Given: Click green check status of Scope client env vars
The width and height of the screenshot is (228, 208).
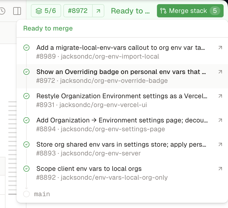Looking at the screenshot, I should [26, 169].
